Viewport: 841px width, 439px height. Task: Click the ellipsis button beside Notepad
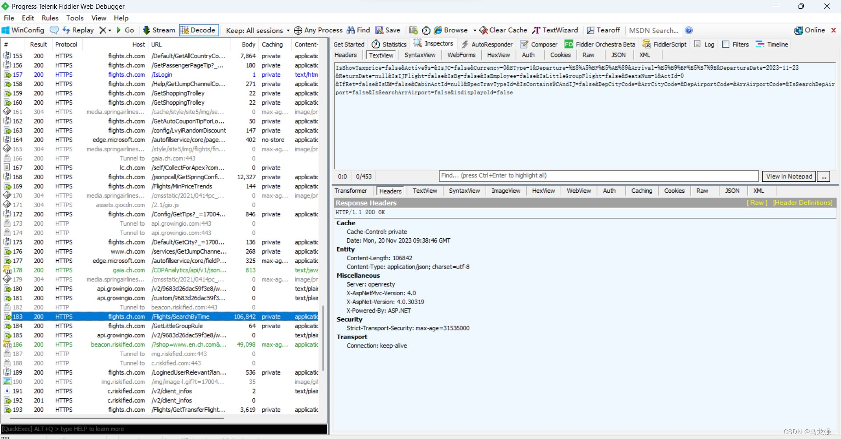coord(823,177)
